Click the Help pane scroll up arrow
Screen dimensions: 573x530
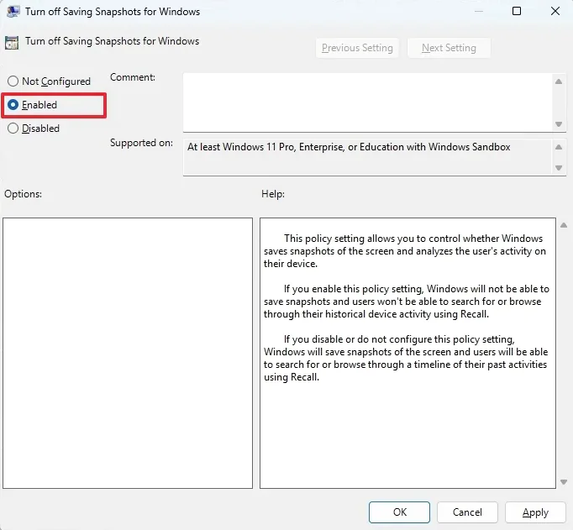(564, 225)
